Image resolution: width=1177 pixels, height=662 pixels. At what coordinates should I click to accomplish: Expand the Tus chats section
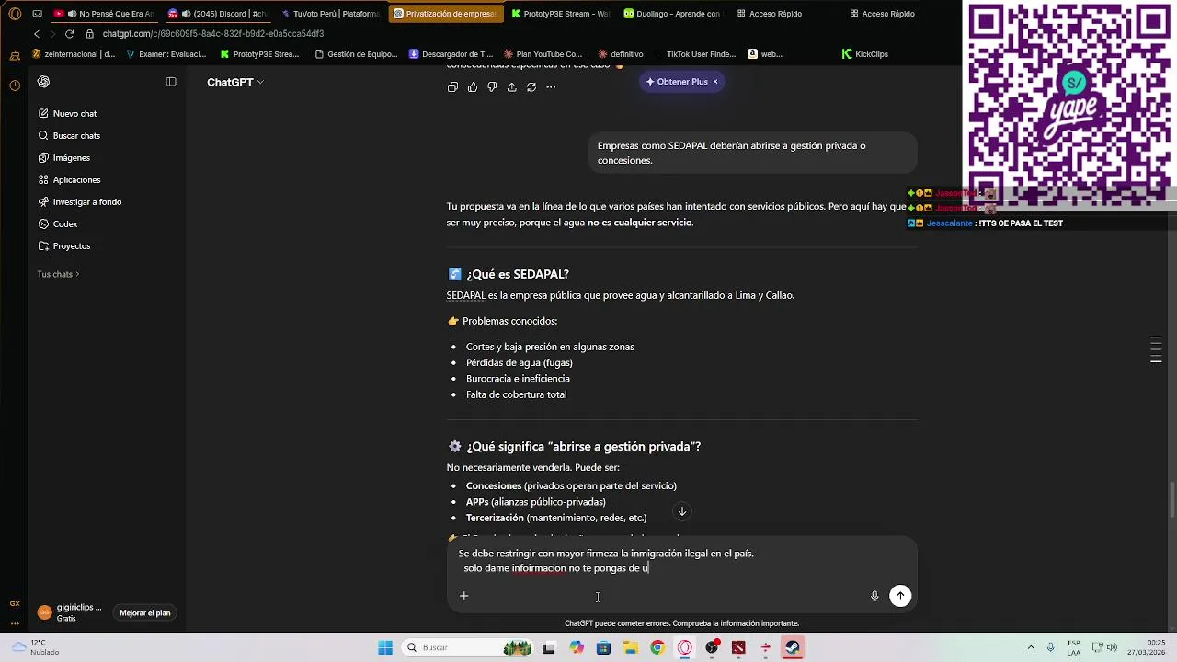pos(58,274)
